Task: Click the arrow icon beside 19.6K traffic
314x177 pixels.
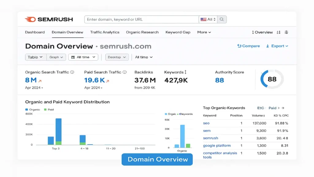Action: click(x=108, y=81)
